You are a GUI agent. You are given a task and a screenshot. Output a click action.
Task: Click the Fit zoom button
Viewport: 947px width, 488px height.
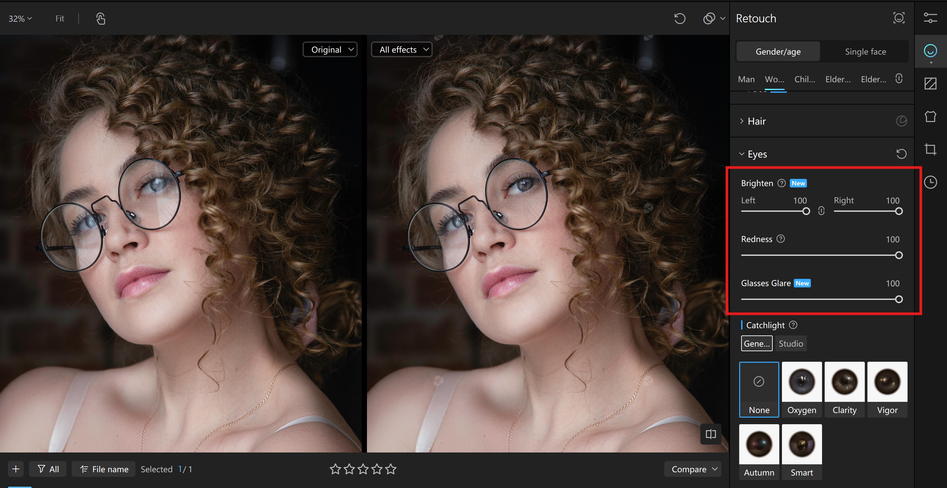(x=60, y=18)
